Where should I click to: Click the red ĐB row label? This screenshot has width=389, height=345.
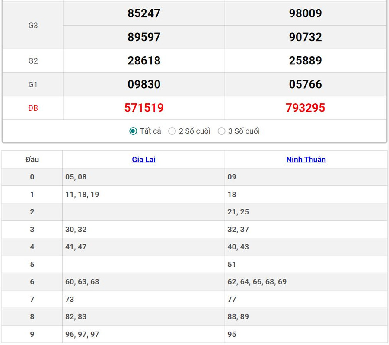pyautogui.click(x=33, y=108)
